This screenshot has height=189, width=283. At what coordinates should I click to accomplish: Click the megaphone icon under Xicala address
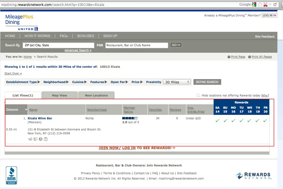pyautogui.click(x=30, y=139)
